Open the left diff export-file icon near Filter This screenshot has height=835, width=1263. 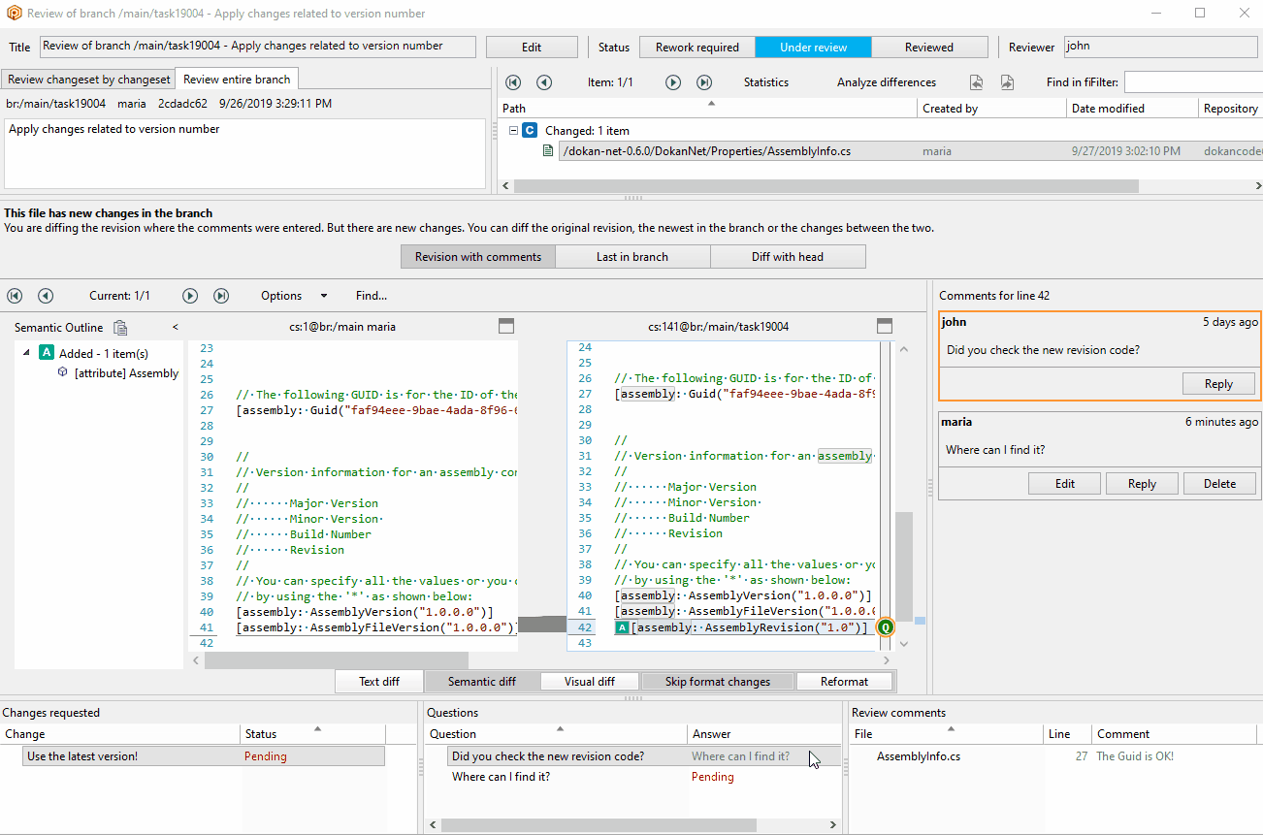(x=977, y=82)
